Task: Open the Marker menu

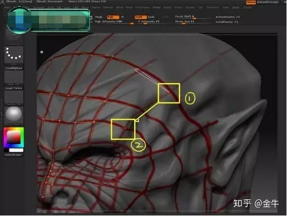Action: point(96,7)
